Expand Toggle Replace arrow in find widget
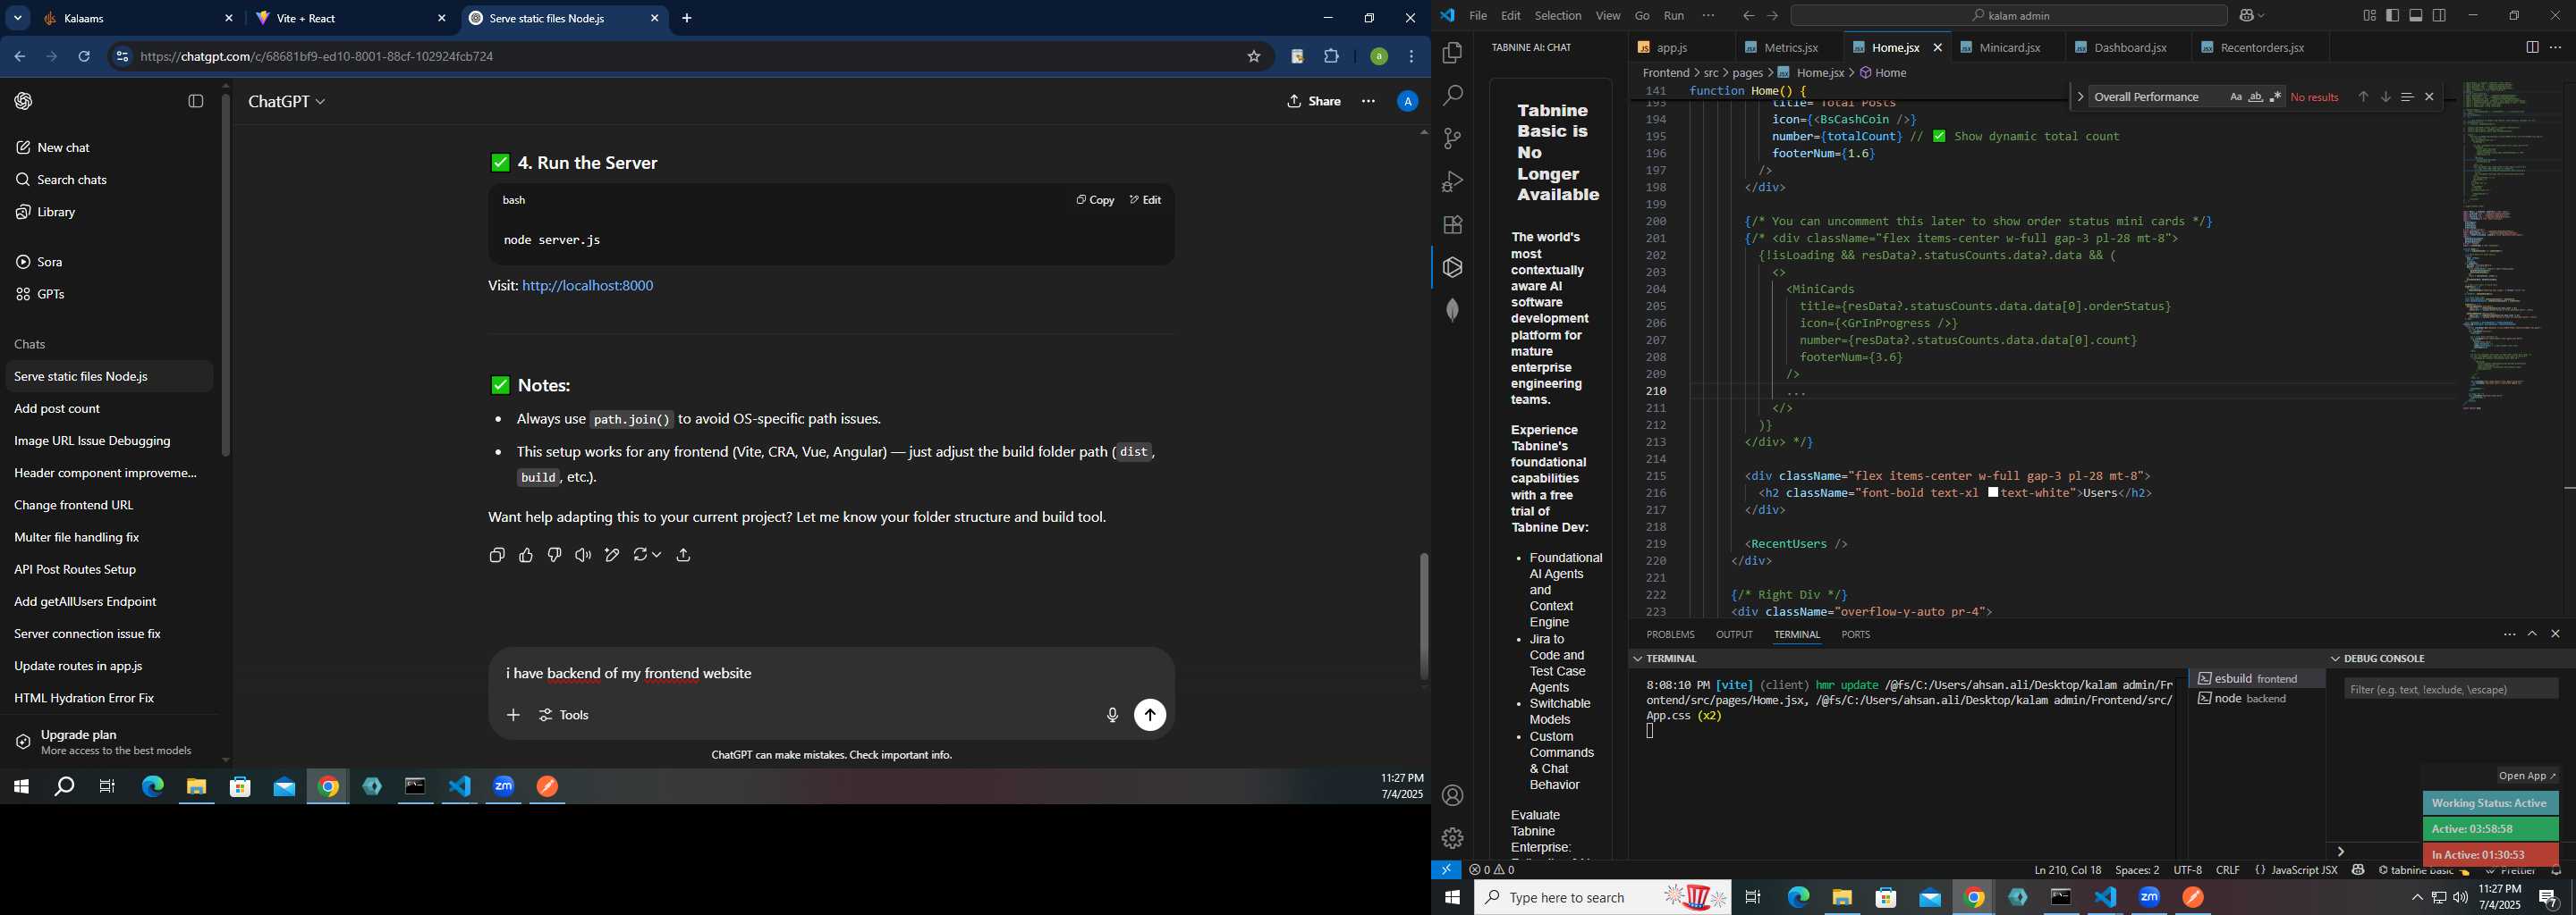Screen dimensions: 2576x915 point(2081,97)
